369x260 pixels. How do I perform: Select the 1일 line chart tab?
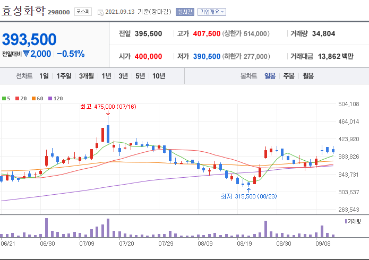(44, 76)
